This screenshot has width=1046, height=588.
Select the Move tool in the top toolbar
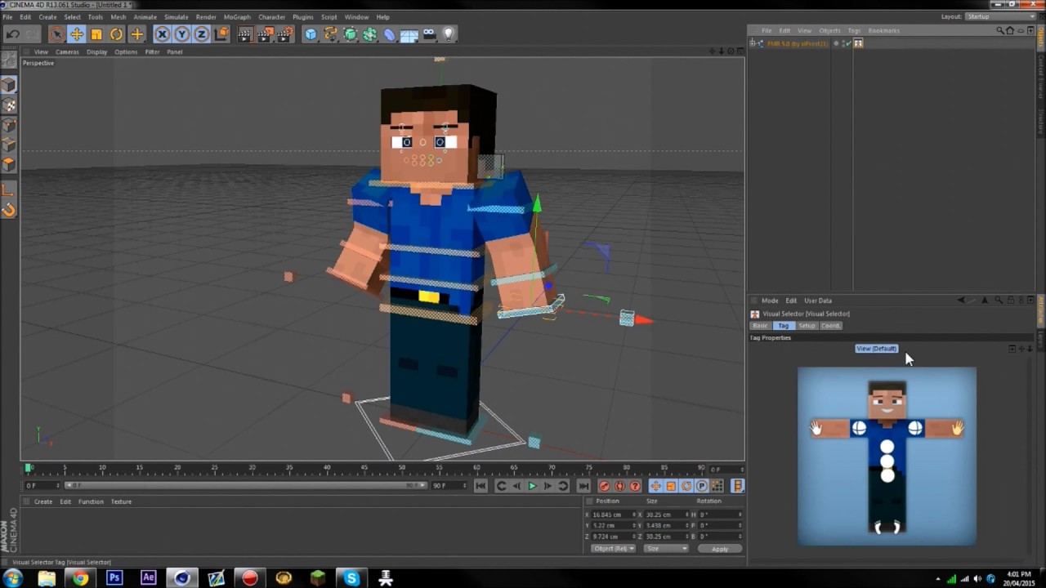(x=76, y=33)
